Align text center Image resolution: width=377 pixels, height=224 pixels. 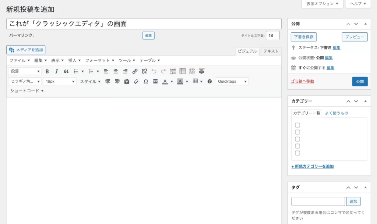116,71
